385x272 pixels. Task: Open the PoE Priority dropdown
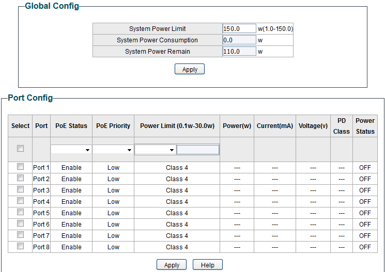coord(113,150)
